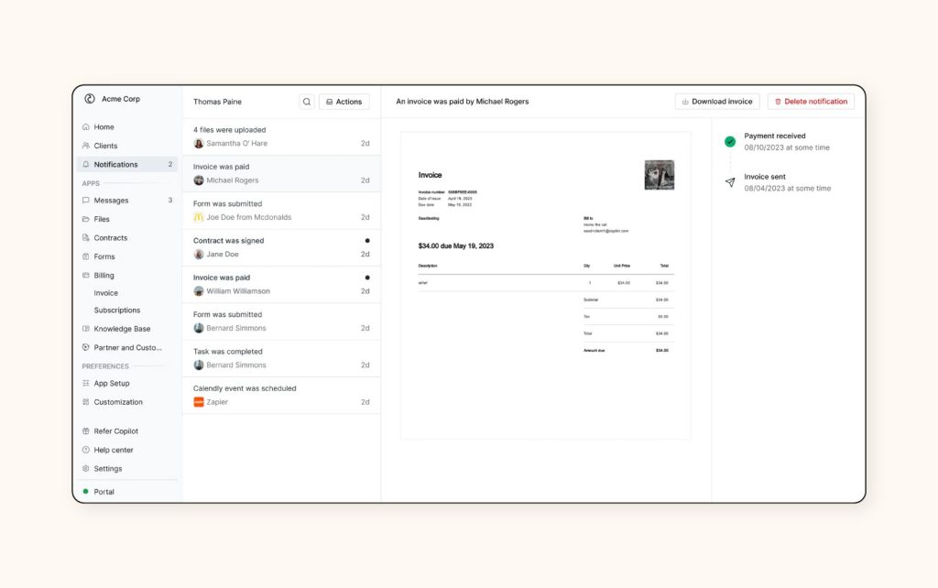Click the Messages chat bubble icon

[86, 201]
